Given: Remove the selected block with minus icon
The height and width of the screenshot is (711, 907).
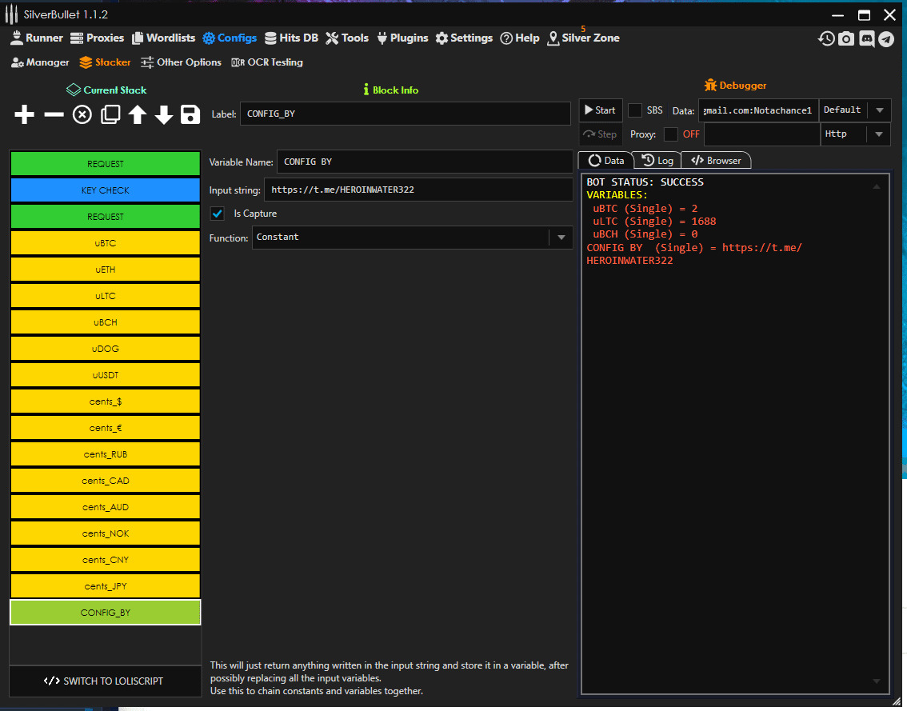Looking at the screenshot, I should coord(54,115).
